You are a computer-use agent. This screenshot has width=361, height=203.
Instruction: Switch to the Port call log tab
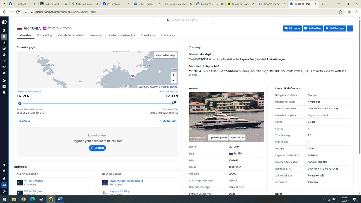(45, 35)
